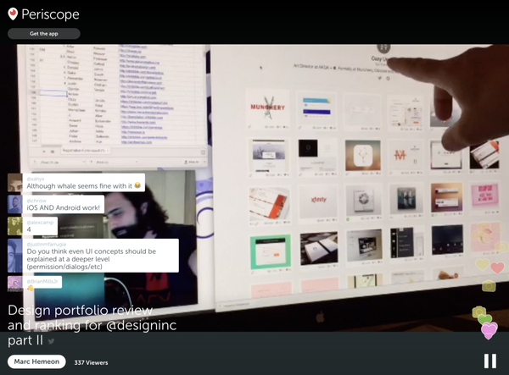This screenshot has width=509, height=375.
Task: Open @BrianMillsJr avatar at bottom of chat
Action: click(15, 284)
